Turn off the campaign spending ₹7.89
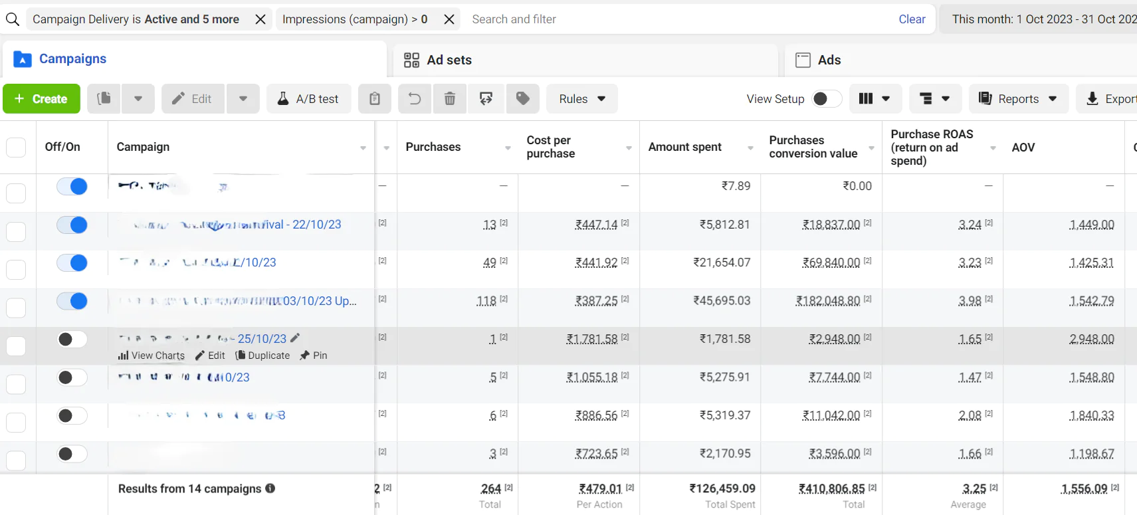The height and width of the screenshot is (515, 1137). 72,187
